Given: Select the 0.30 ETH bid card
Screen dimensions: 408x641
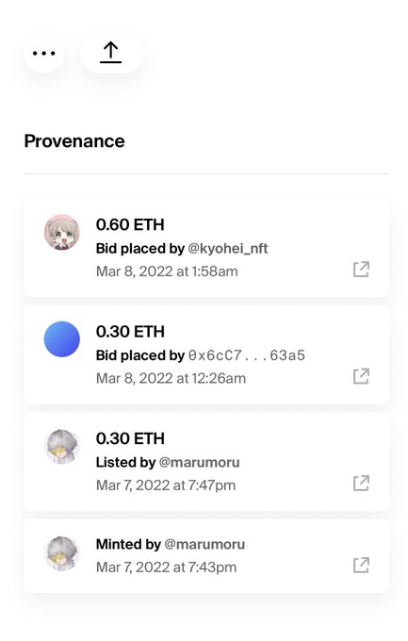Looking at the screenshot, I should [206, 354].
